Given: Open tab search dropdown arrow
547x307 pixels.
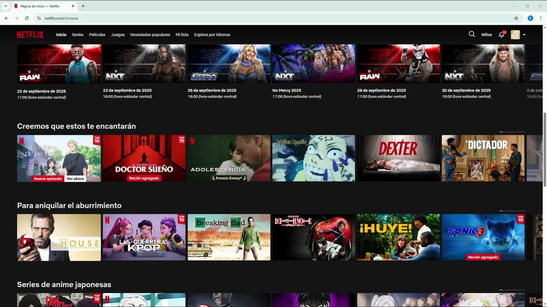Looking at the screenshot, I should (6, 6).
